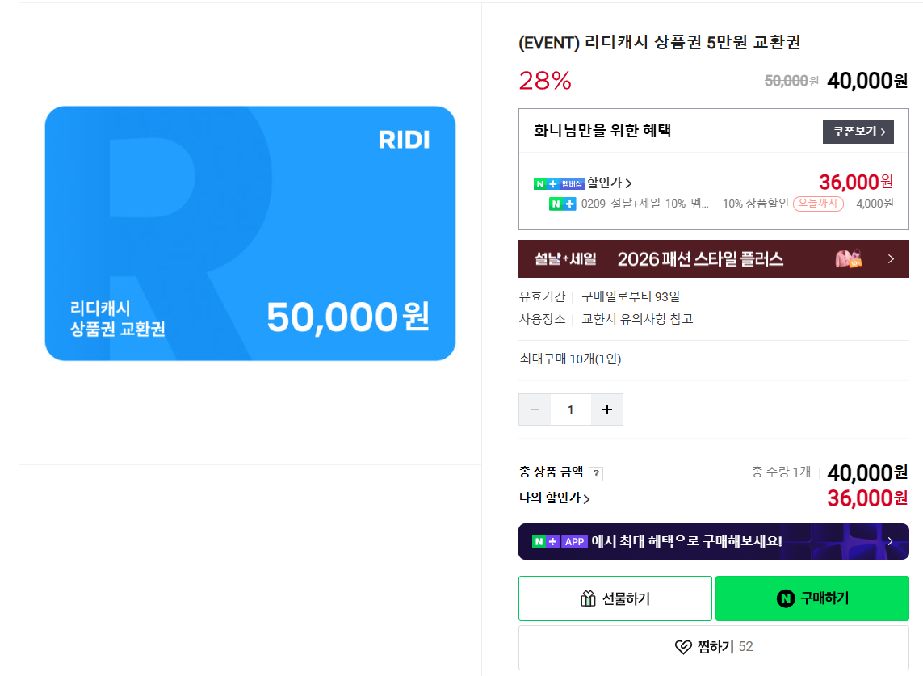Click the minus icon to decrease quantity
The image size is (923, 676).
(x=535, y=409)
